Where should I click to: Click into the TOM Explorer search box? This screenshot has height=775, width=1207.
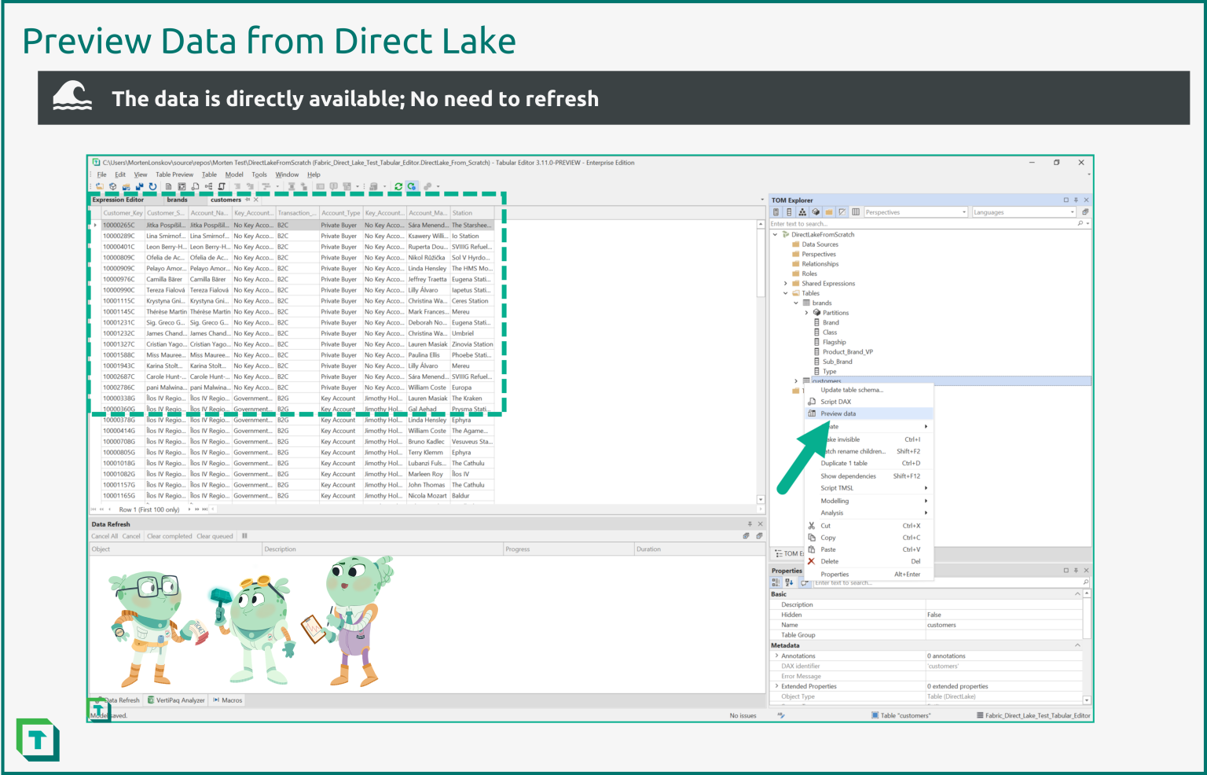pos(864,223)
